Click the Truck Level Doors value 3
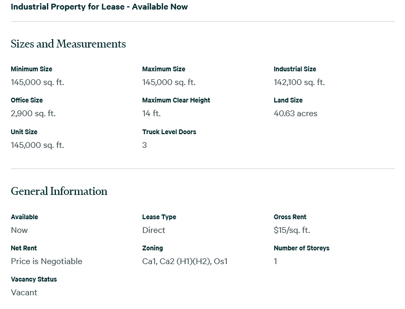Screen dimensions: 405x309 144,145
